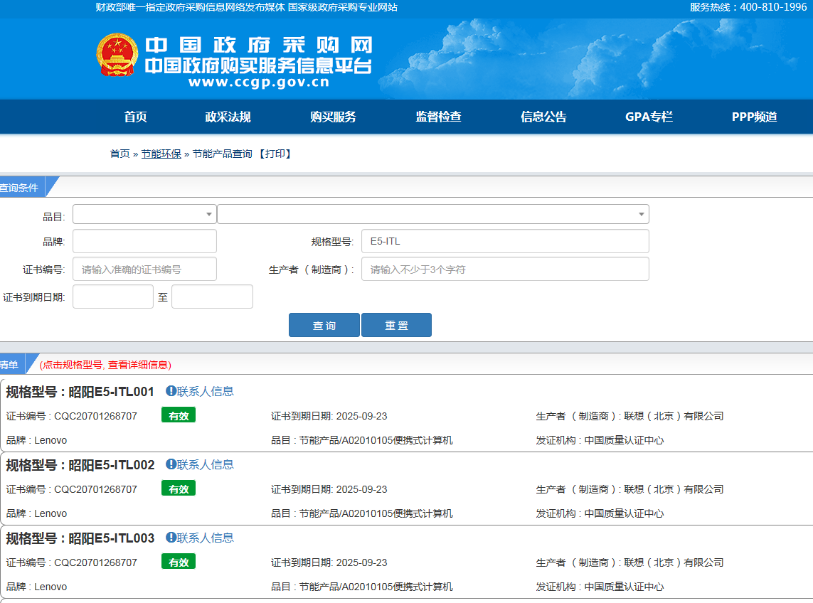Open 监督检查 navigation menu
Viewport: 813px width, 603px height.
tap(439, 117)
